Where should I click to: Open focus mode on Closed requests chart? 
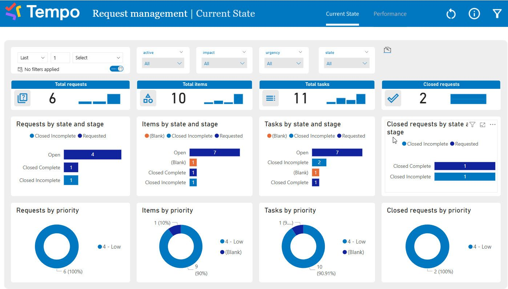point(483,125)
